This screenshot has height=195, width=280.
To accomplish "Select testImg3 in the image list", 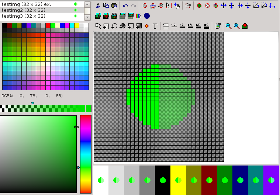I will coord(42,16).
